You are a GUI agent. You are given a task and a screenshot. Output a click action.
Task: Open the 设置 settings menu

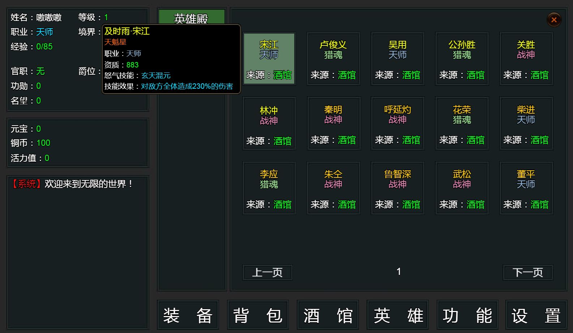(536, 315)
